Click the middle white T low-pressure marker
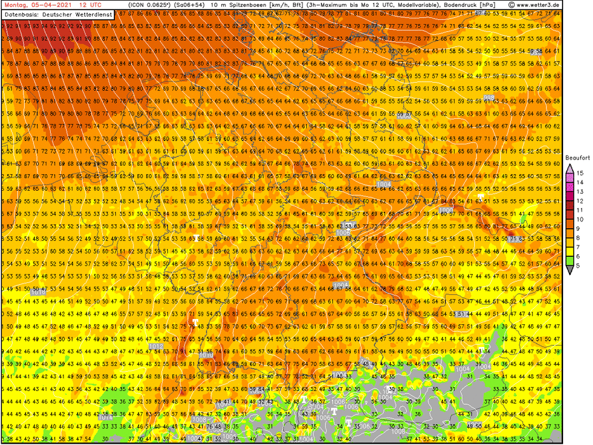Viewport: 593px width, 445px height. coord(334,412)
